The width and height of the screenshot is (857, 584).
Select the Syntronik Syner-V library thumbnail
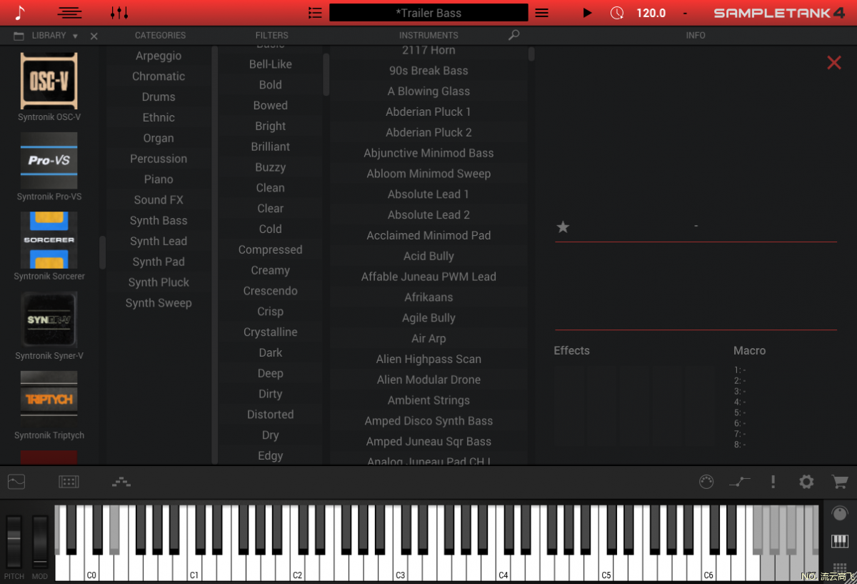(x=49, y=320)
